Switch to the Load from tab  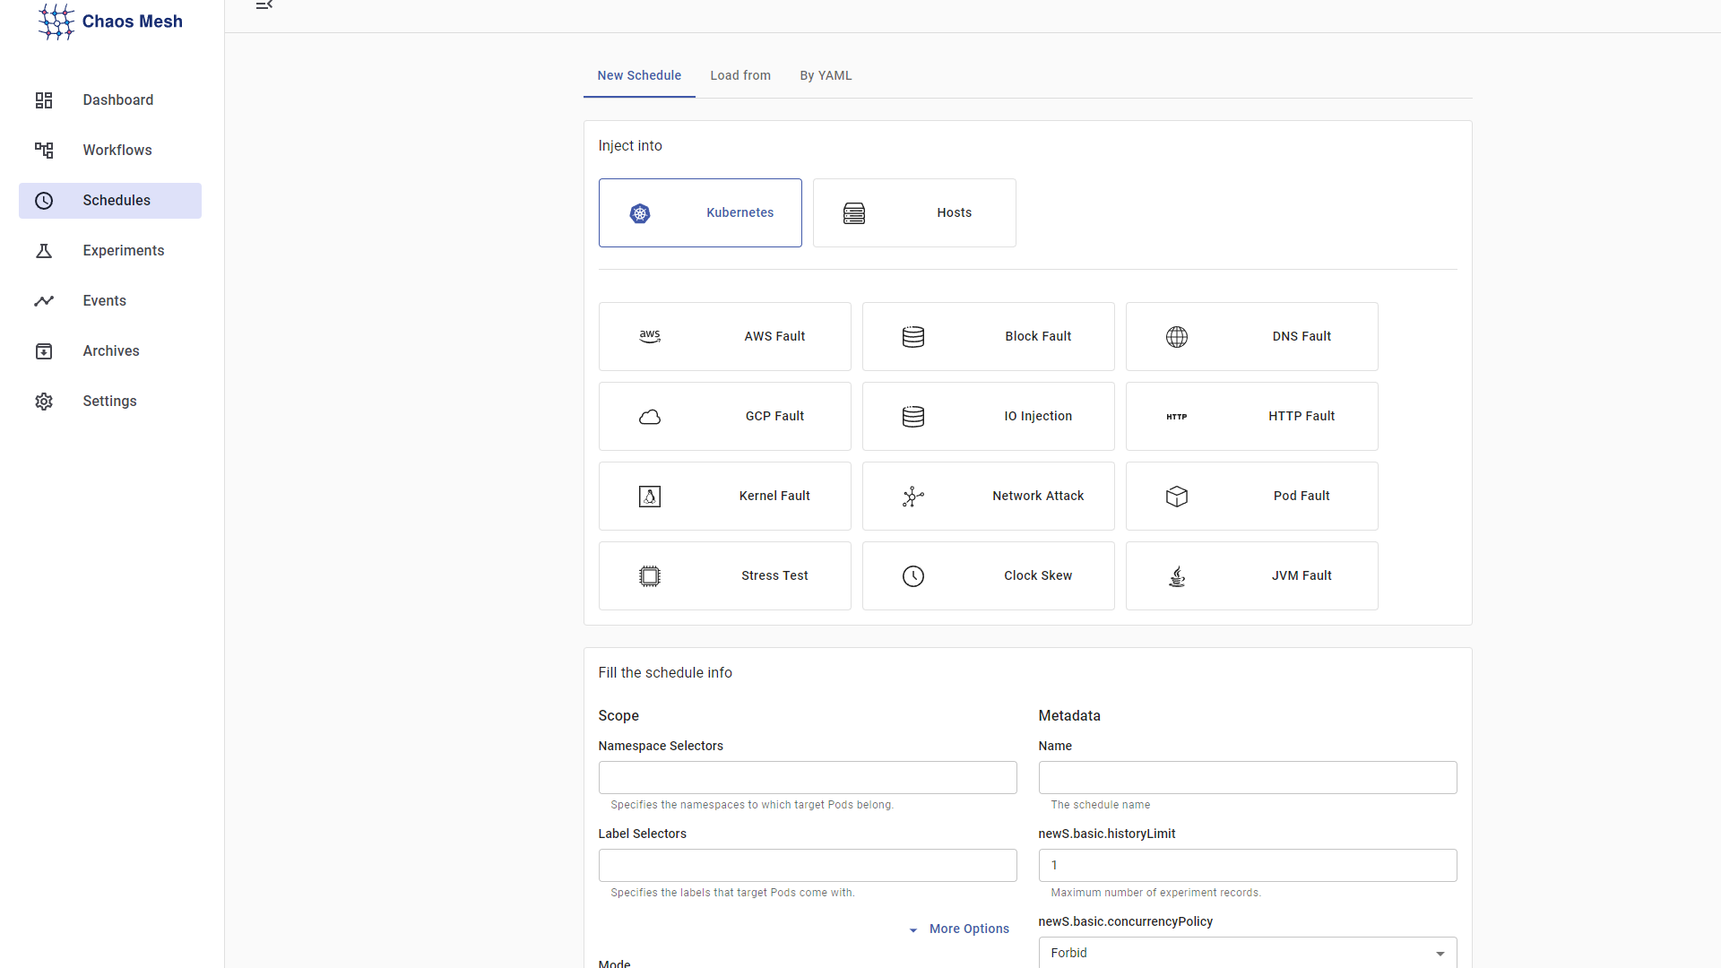[740, 75]
